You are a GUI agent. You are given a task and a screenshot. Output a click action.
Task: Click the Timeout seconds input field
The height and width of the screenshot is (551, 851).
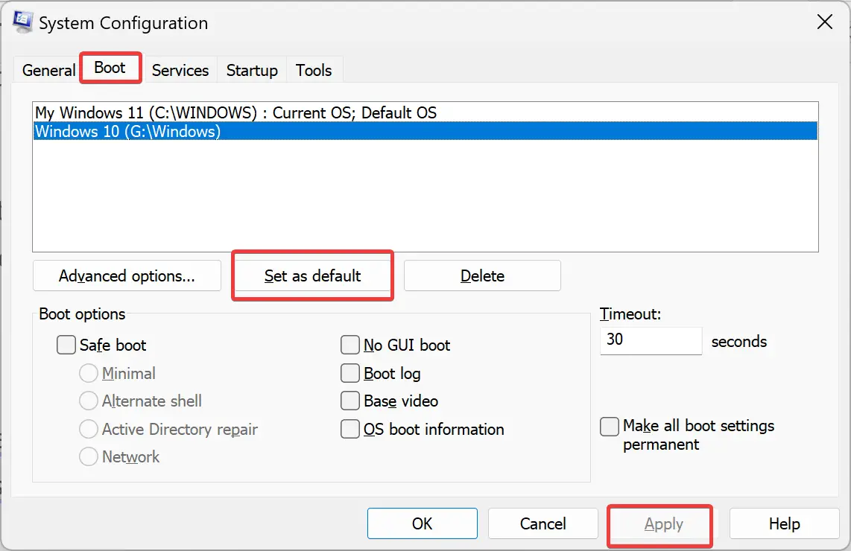coord(650,341)
